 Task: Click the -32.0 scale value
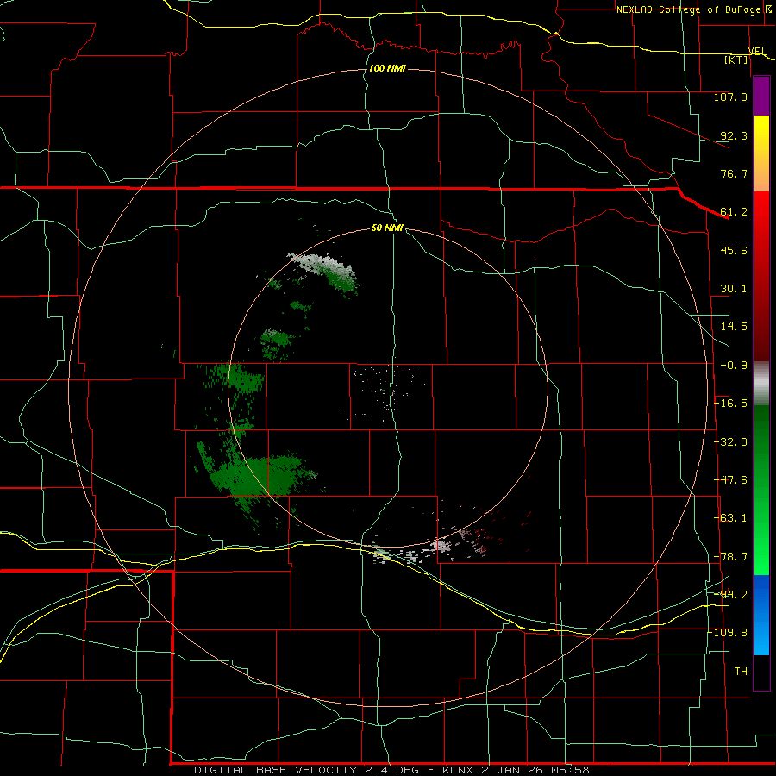tap(730, 442)
